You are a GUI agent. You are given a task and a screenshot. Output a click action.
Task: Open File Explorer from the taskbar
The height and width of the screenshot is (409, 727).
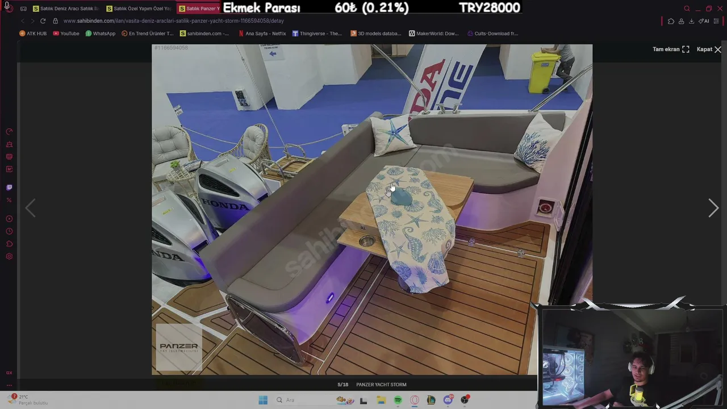(x=381, y=400)
